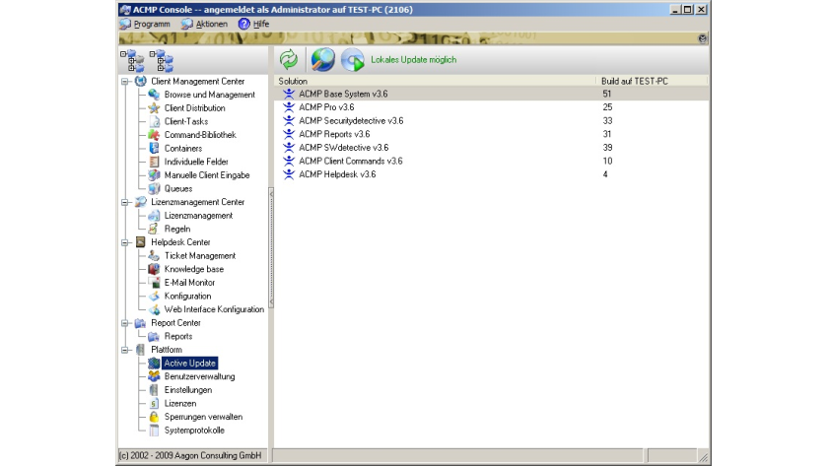Collapse the Plattform tree node
Image resolution: width=828 pixels, height=466 pixels.
tap(125, 350)
